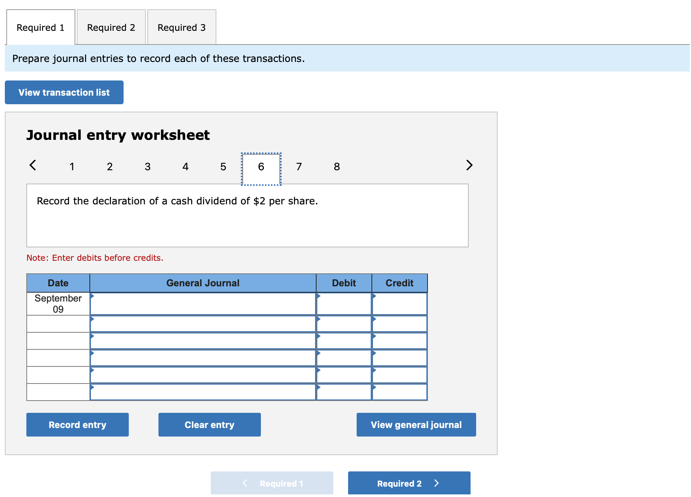
Task: Select journal entry number 3
Action: coord(148,167)
